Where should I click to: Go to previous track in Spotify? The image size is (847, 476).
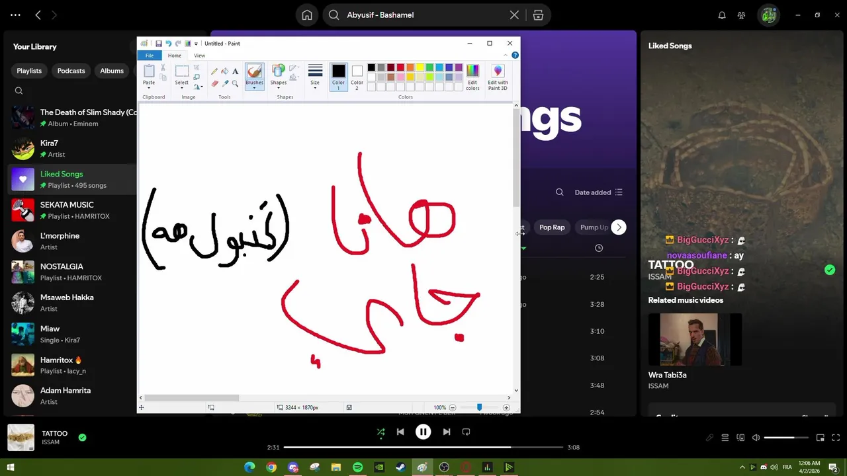click(x=400, y=432)
